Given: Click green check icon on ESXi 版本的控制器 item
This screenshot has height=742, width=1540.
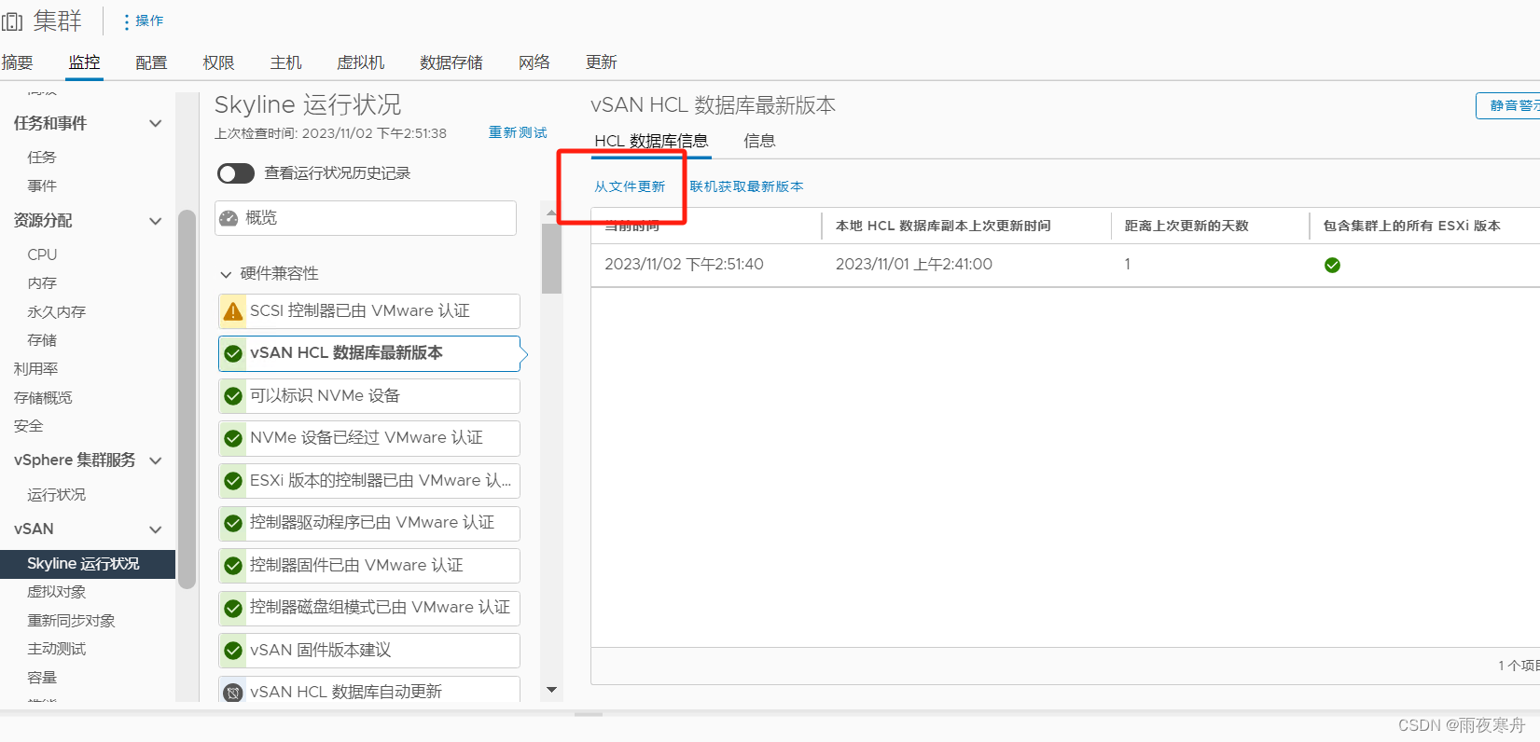Looking at the screenshot, I should click(233, 481).
